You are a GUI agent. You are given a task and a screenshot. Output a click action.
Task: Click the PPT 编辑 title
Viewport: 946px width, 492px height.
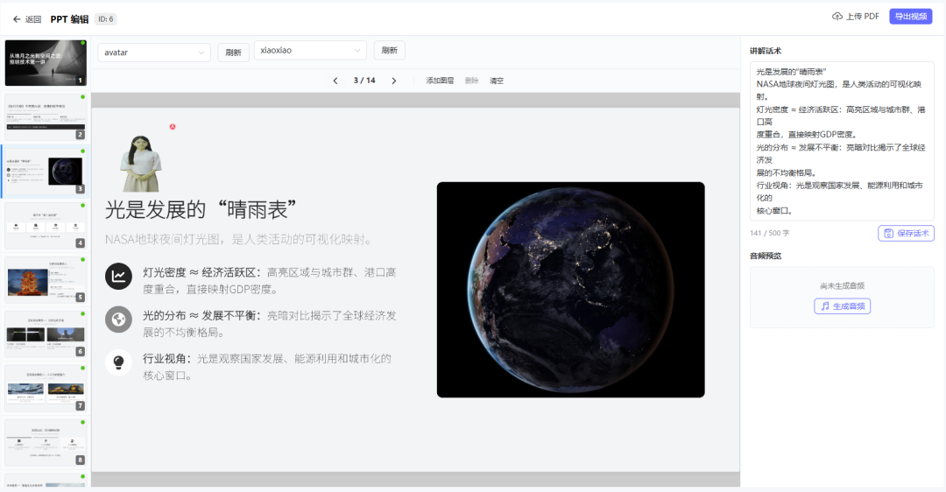(x=69, y=19)
